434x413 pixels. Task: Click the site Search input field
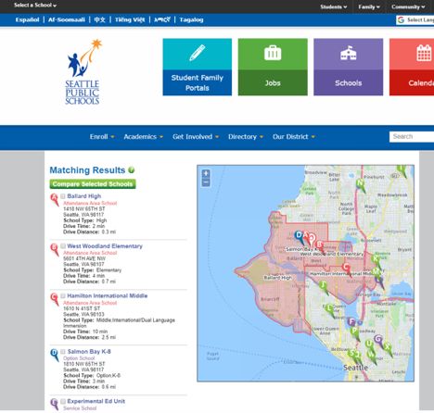pos(412,137)
